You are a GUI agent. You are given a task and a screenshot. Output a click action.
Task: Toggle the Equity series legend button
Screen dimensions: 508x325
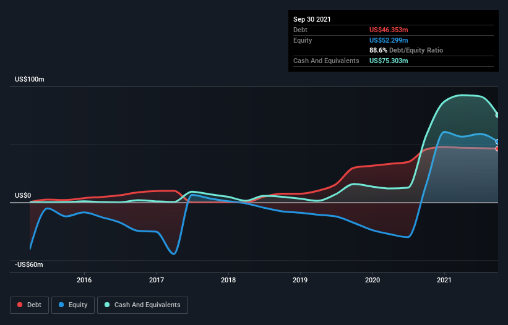pyautogui.click(x=73, y=305)
